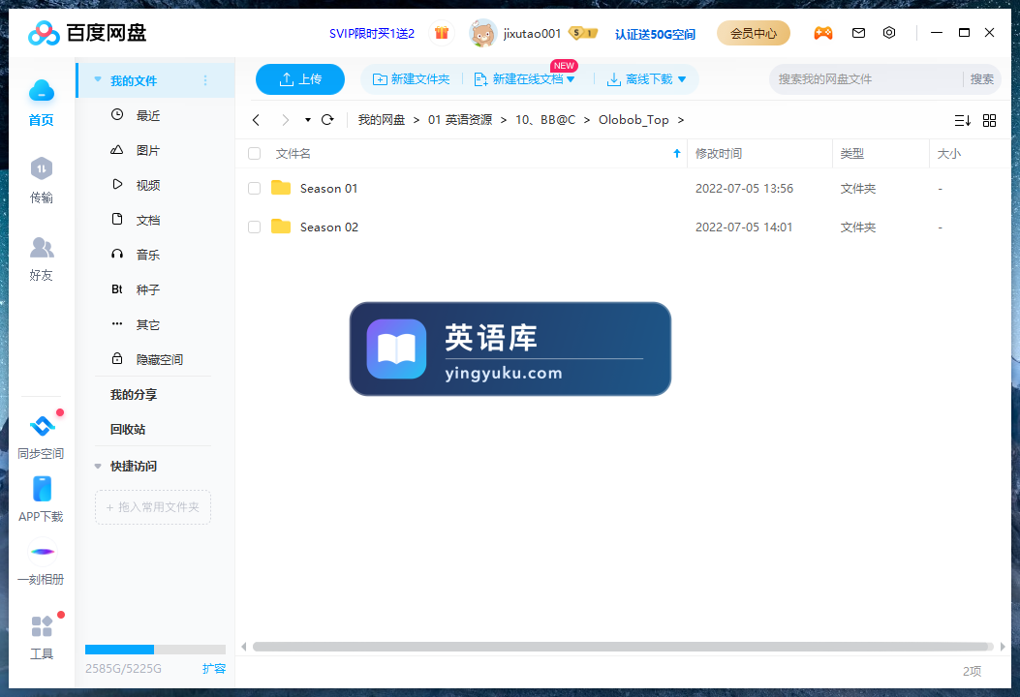The height and width of the screenshot is (697, 1020).
Task: Collapse the 我的文件 tree triangle
Action: 98,79
